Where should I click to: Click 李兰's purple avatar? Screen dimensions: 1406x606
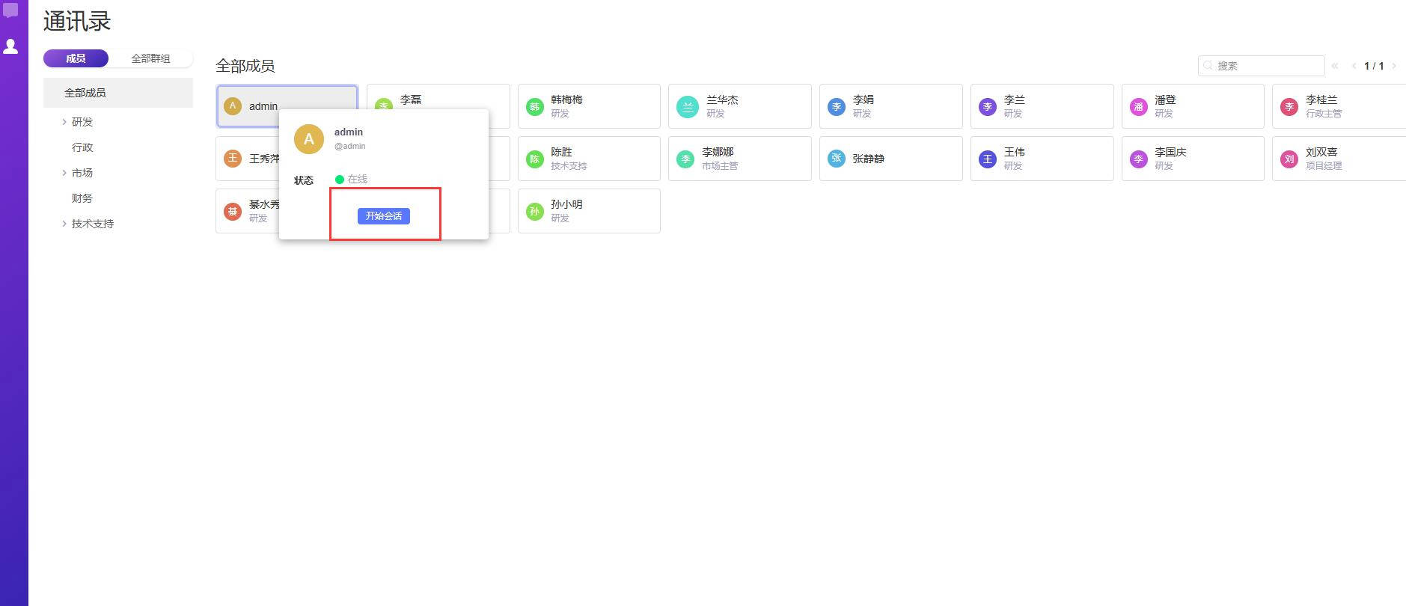coord(988,106)
